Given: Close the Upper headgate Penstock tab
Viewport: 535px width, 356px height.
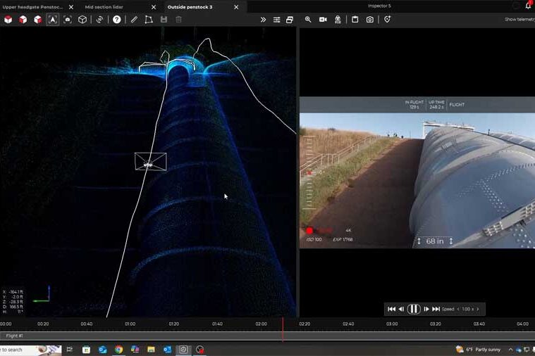Looking at the screenshot, I should [x=71, y=7].
